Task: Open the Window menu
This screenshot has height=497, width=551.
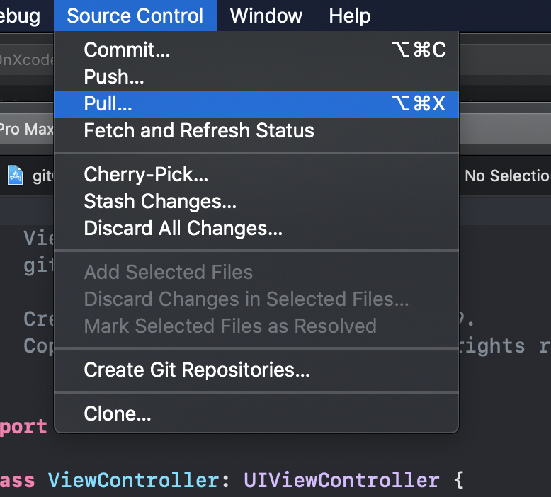Action: pos(266,16)
